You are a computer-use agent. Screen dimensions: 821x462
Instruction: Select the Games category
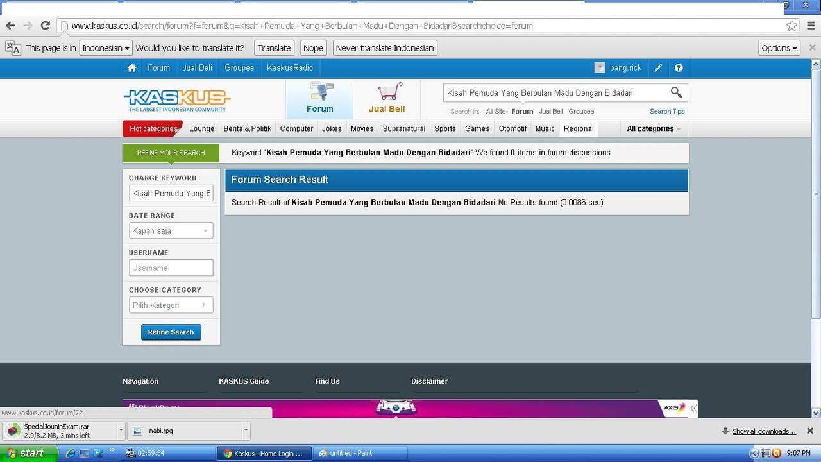[477, 128]
